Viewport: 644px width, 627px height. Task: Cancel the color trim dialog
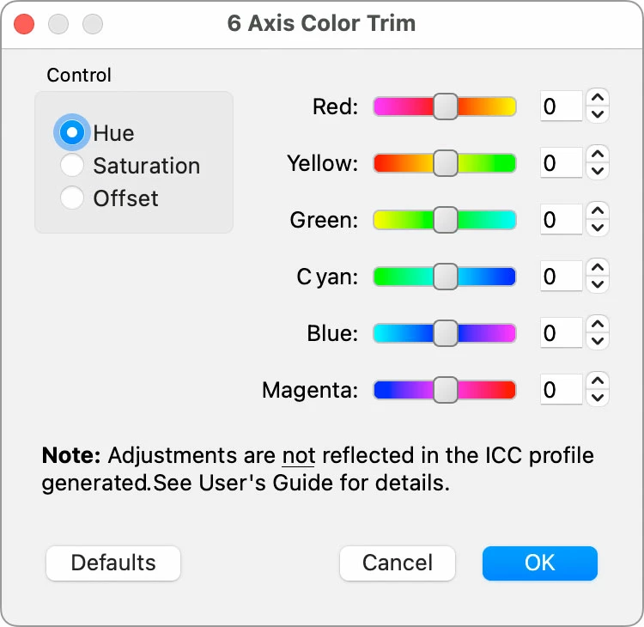point(398,563)
